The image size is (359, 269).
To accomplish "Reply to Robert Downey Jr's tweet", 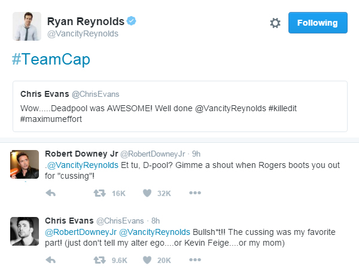I will [51, 193].
